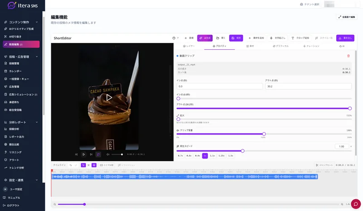
Task: Select 動画編集 in the sidebar
Action: (21, 44)
